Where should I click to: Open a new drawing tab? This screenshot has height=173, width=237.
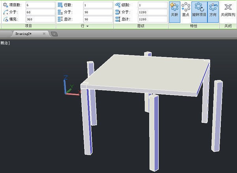tap(54, 34)
